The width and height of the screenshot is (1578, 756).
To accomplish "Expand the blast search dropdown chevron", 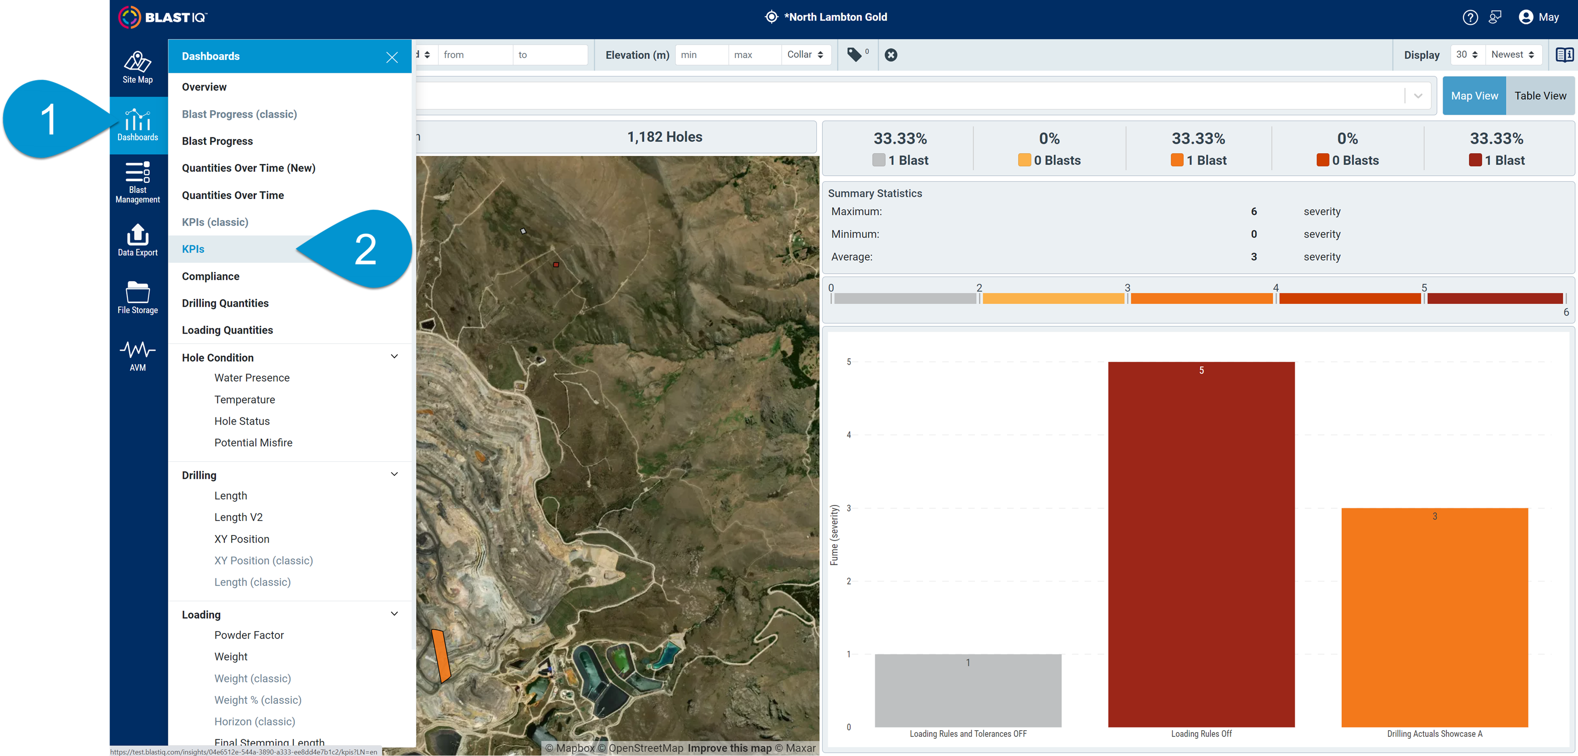I will click(x=1418, y=96).
